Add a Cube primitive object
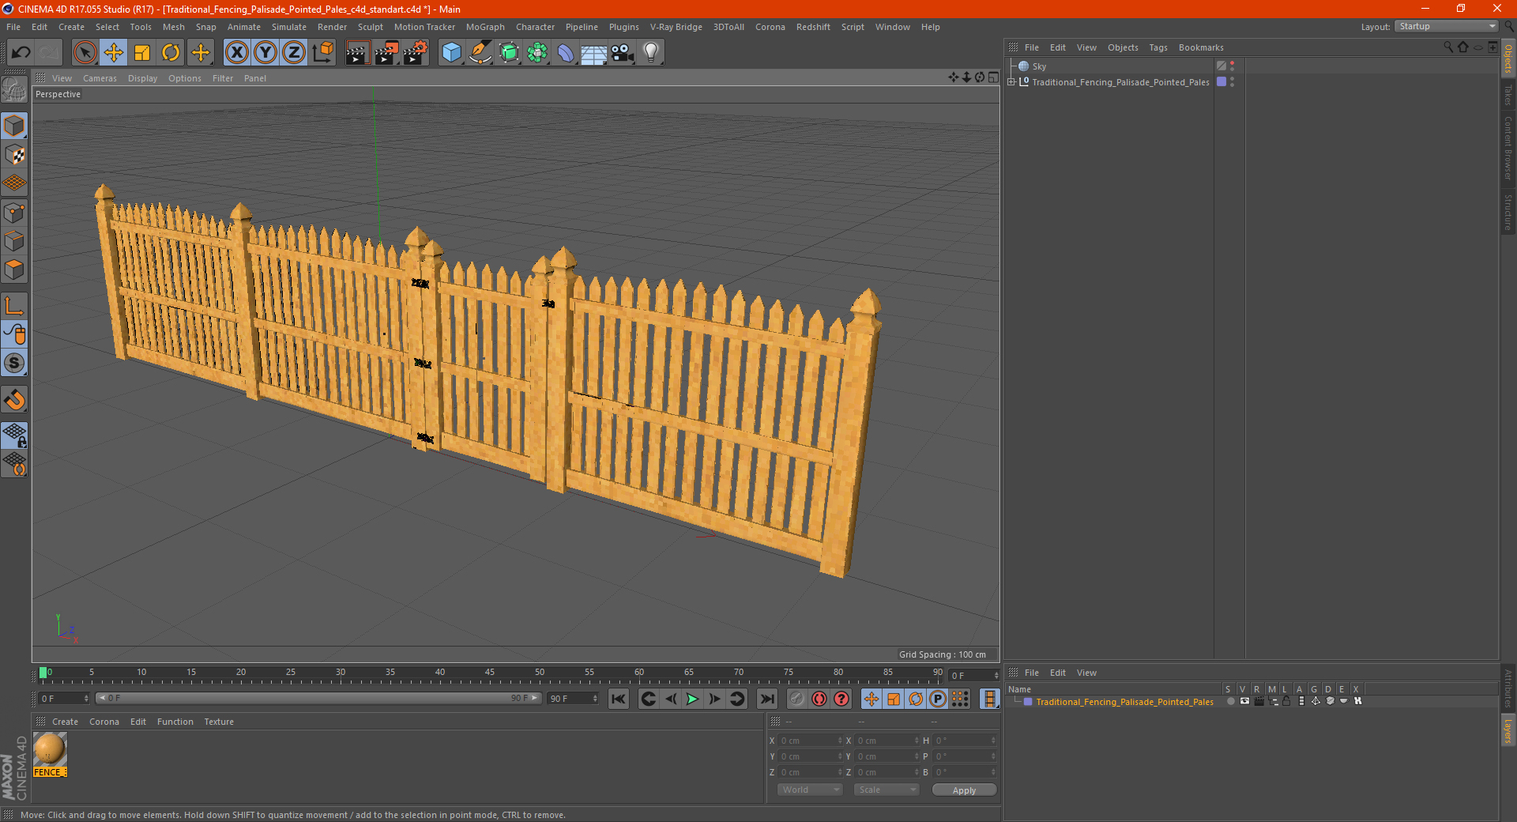1517x822 pixels. [451, 53]
